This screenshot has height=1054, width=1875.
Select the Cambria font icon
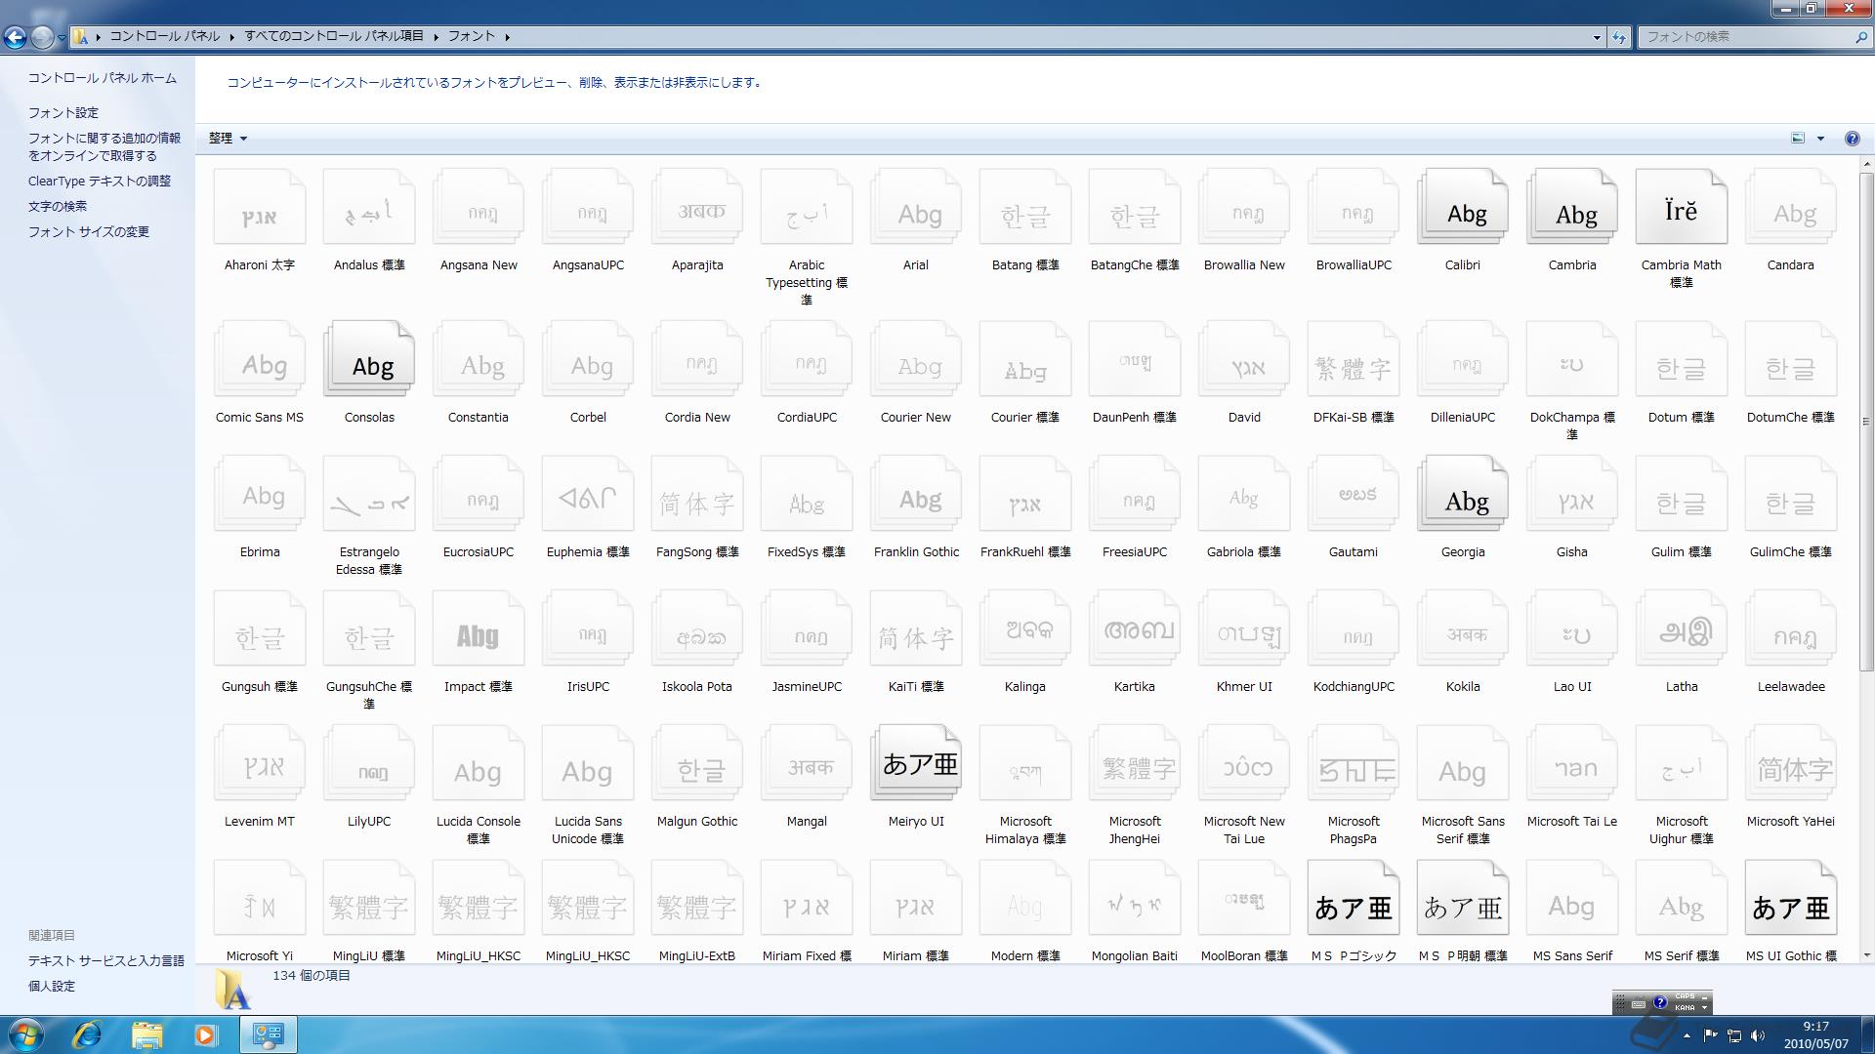[1571, 207]
